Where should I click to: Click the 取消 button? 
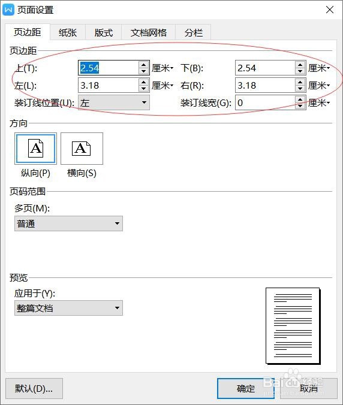click(309, 388)
